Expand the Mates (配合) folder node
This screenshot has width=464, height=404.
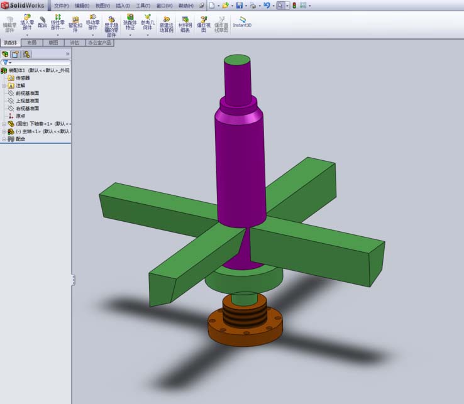(4, 139)
